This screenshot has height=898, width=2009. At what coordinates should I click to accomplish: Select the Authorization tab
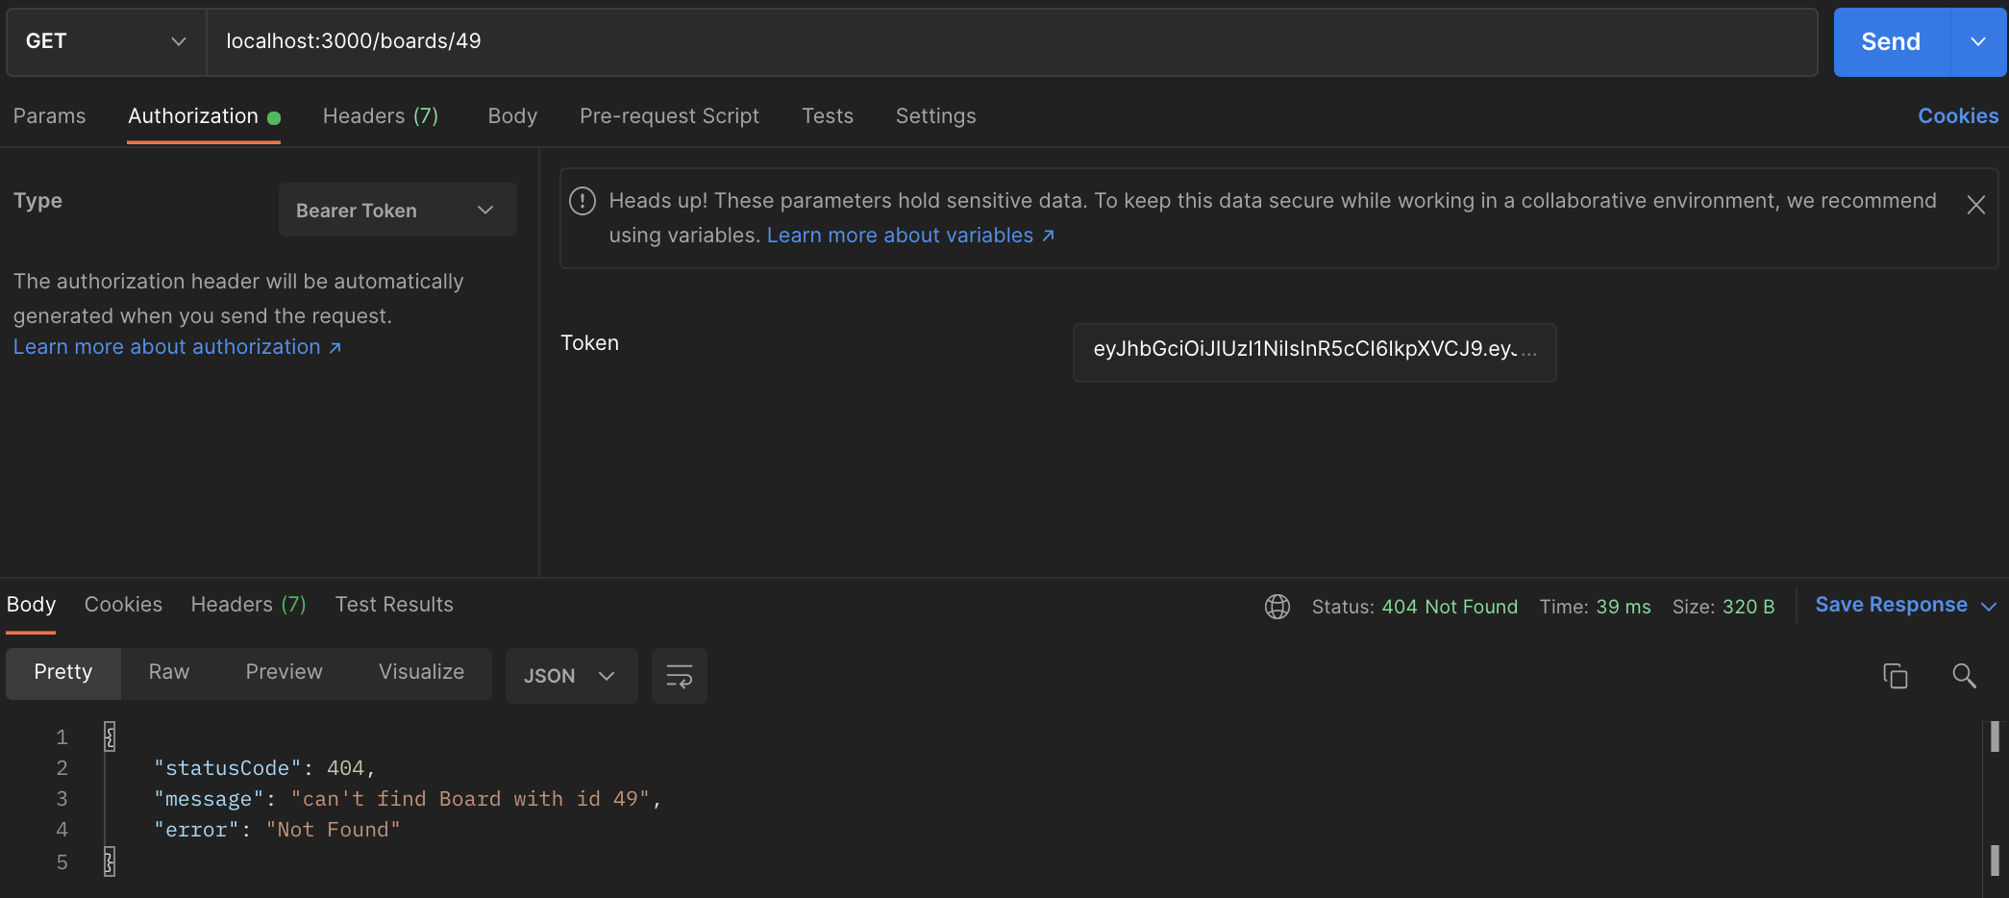click(x=204, y=116)
